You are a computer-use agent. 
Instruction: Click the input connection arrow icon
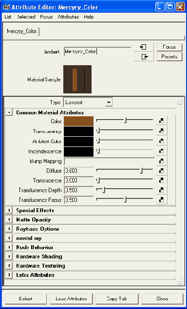click(143, 47)
